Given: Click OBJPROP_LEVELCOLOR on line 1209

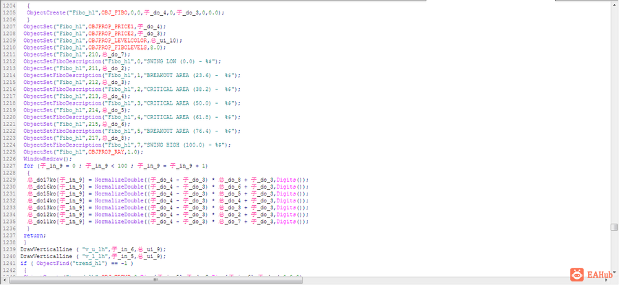Looking at the screenshot, I should click(x=118, y=41).
